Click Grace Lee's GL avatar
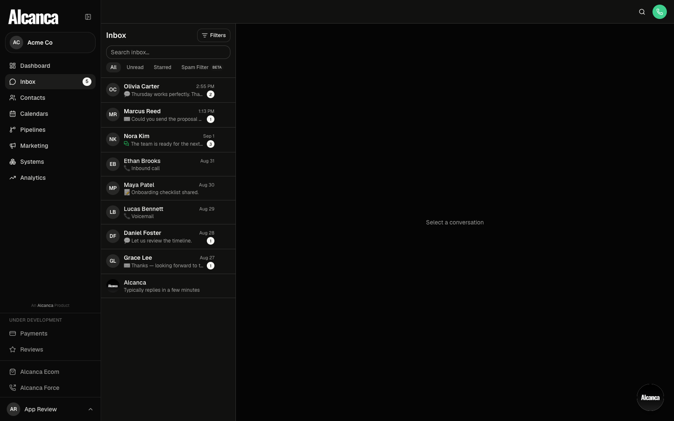 [x=113, y=261]
